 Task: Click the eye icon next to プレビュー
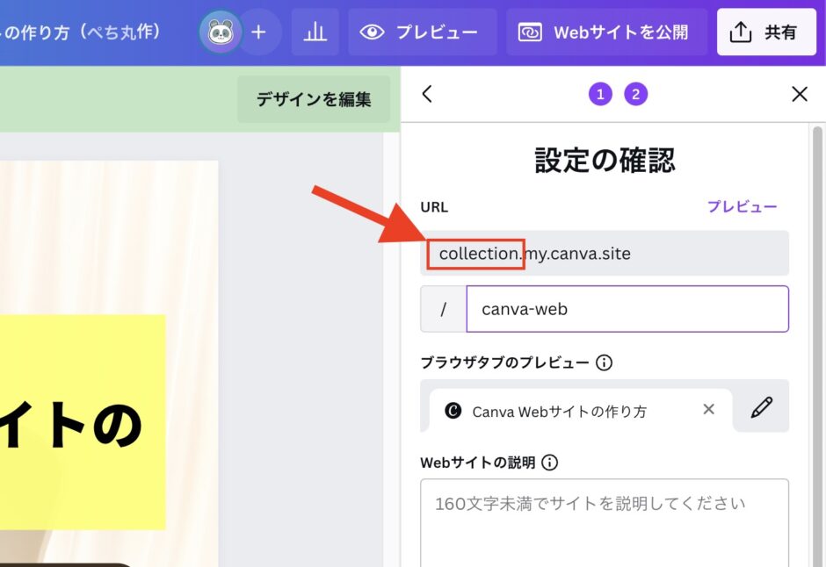point(373,32)
